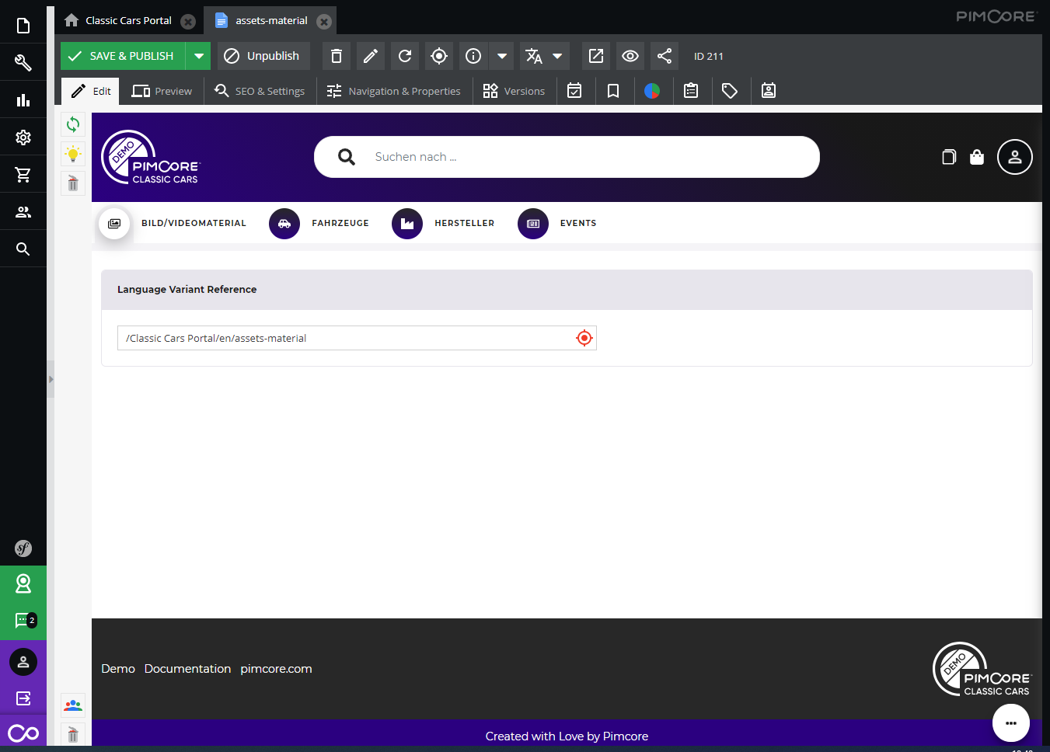The width and height of the screenshot is (1050, 752).
Task: Delete the document using trash icon
Action: coord(337,56)
